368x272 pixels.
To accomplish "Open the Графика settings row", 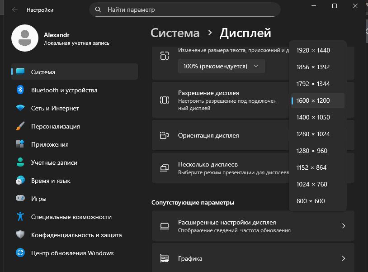I will click(253, 258).
